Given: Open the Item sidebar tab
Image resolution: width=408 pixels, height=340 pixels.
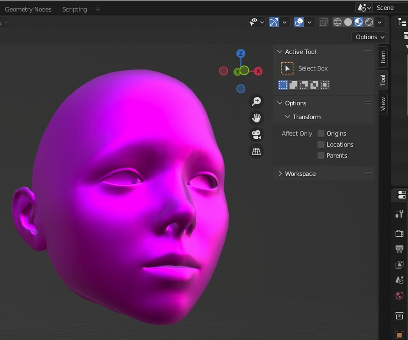Looking at the screenshot, I should tap(383, 57).
